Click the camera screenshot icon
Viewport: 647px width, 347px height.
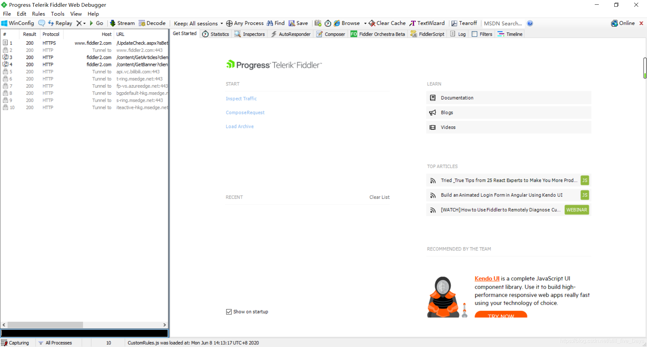pos(318,23)
